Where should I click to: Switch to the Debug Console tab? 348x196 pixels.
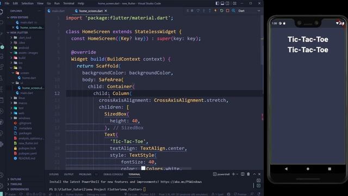[x=113, y=174]
